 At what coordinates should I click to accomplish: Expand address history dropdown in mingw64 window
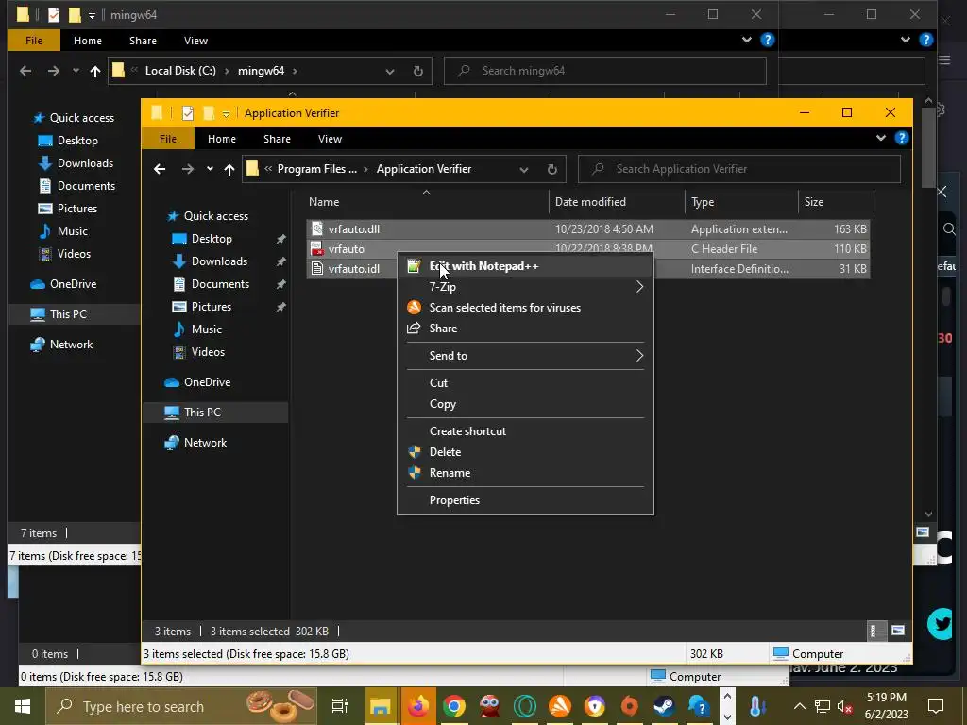coord(390,72)
